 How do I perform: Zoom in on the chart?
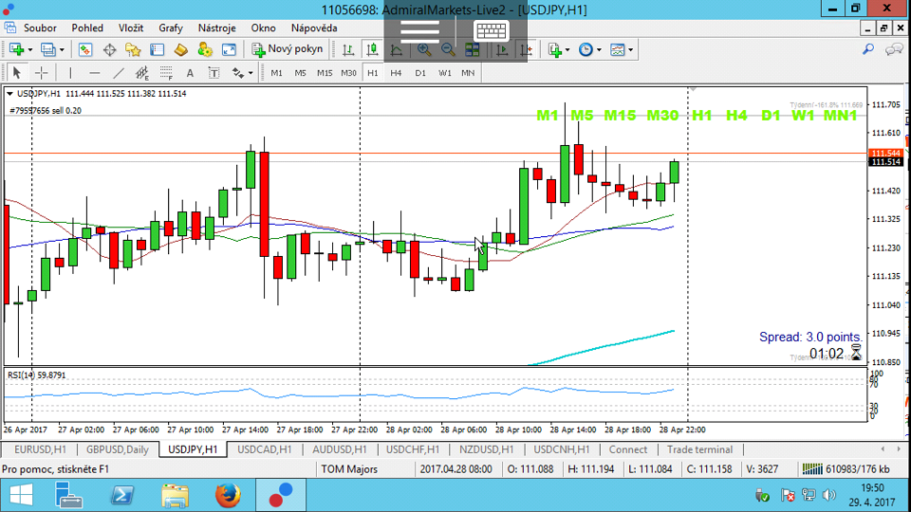point(423,50)
